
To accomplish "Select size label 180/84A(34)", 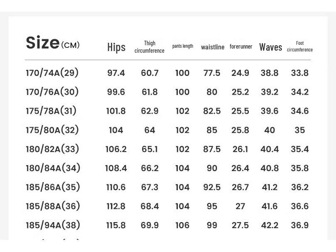I will click(53, 169).
